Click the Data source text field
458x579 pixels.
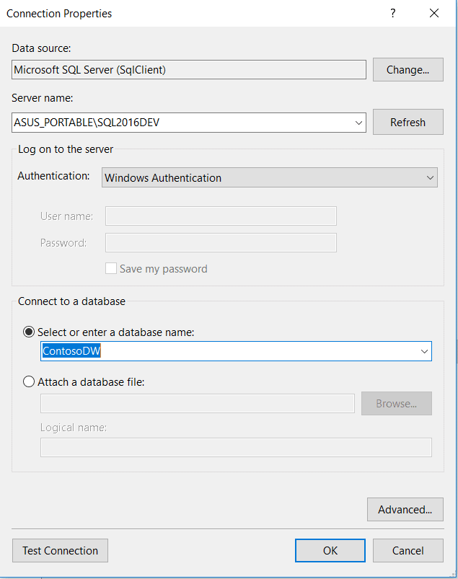click(x=189, y=70)
